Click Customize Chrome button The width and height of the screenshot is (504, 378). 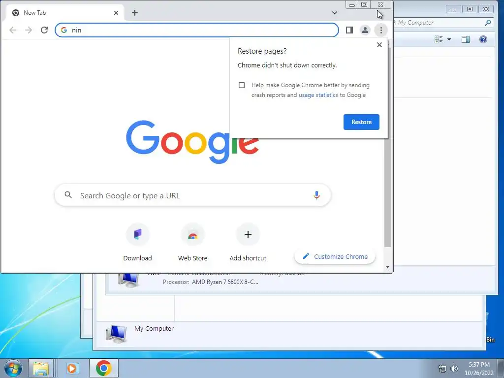point(335,256)
